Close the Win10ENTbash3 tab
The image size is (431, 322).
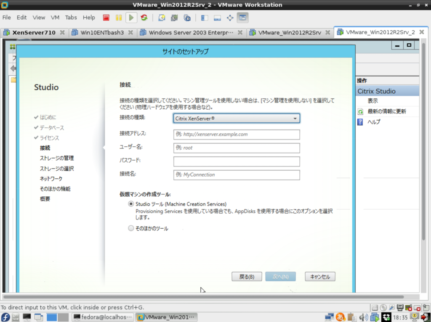130,32
